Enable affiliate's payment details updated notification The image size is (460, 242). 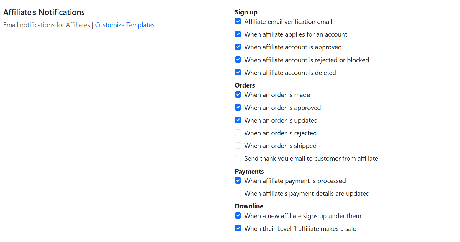click(x=238, y=193)
